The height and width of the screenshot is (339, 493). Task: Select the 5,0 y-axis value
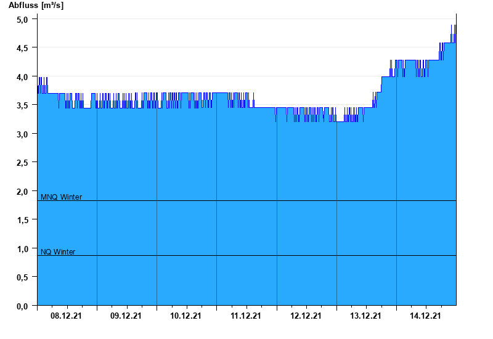[22, 20]
